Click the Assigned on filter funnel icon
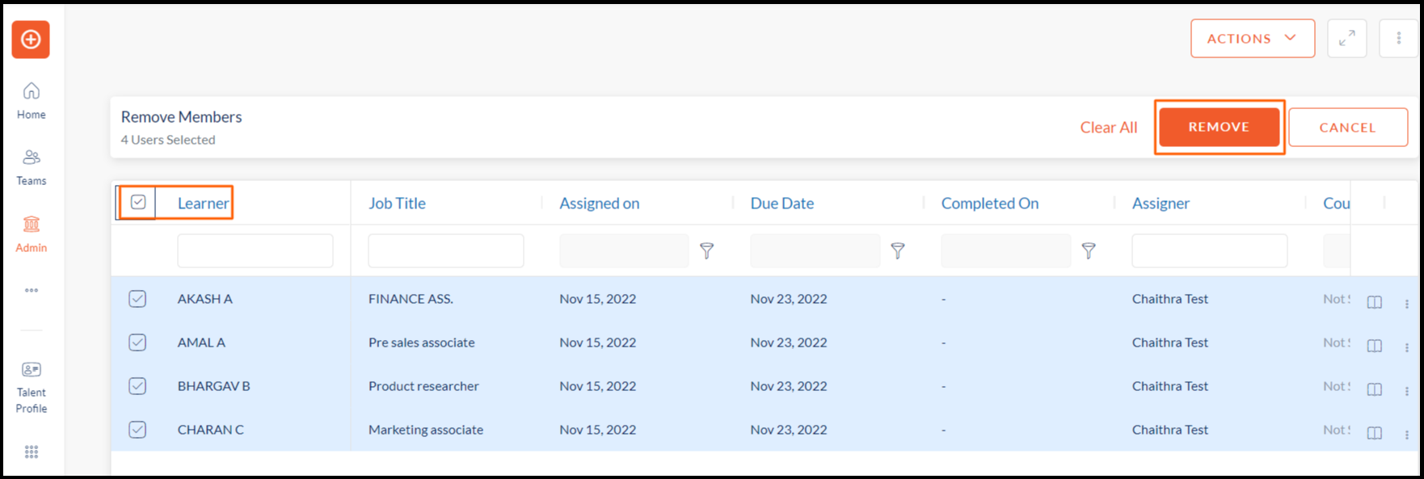 [x=706, y=251]
